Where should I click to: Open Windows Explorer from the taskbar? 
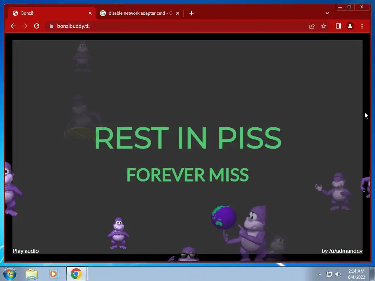(32, 274)
